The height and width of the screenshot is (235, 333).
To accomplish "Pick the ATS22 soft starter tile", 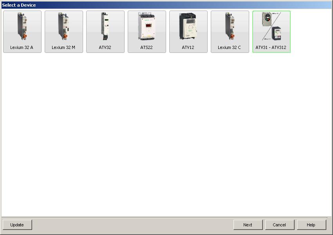I will pos(147,32).
